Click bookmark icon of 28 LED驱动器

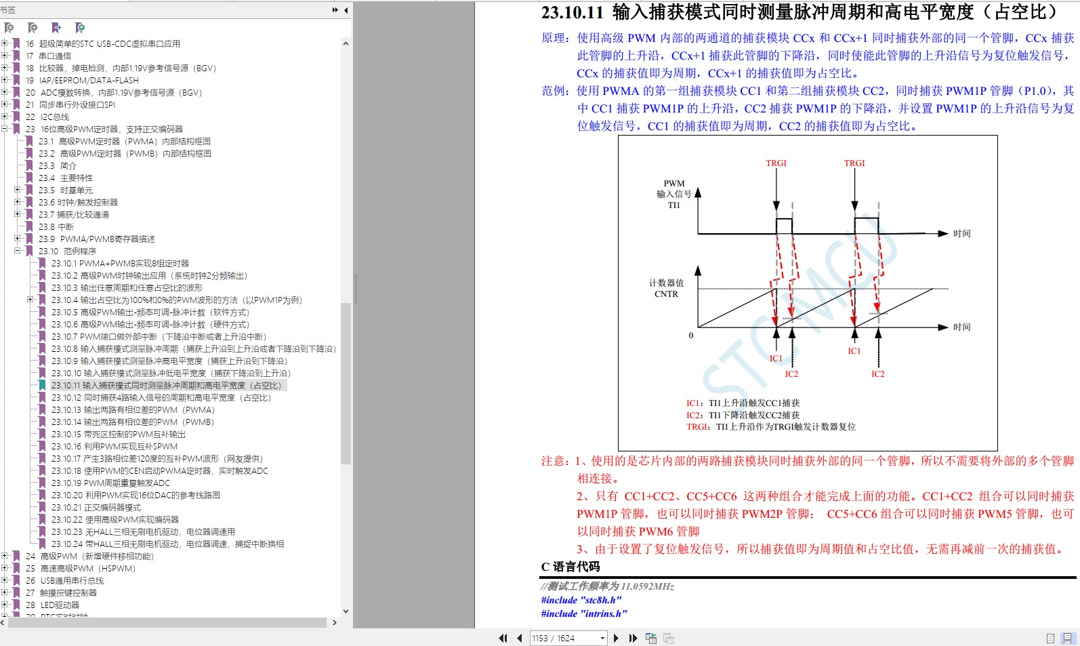(x=17, y=605)
